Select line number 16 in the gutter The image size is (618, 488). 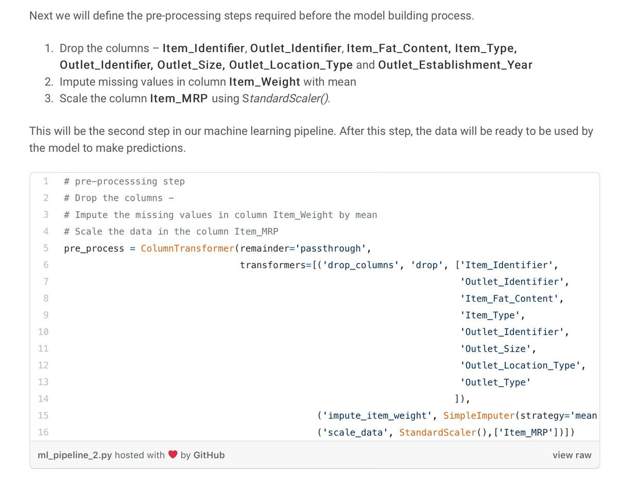pos(43,432)
